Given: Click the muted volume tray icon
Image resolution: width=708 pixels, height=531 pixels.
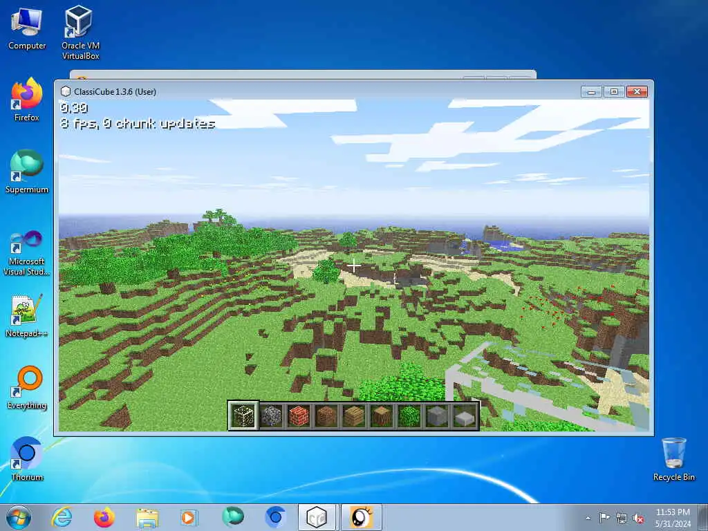Looking at the screenshot, I should coord(638,518).
